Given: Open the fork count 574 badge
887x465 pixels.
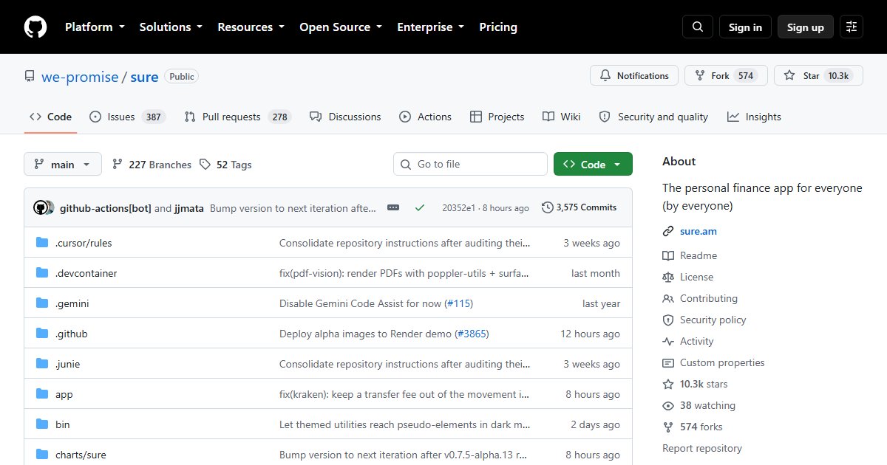Looking at the screenshot, I should (x=746, y=76).
